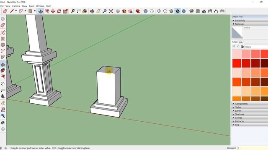
Task: Click the Zoom Extents tool
Action: coord(111,11)
